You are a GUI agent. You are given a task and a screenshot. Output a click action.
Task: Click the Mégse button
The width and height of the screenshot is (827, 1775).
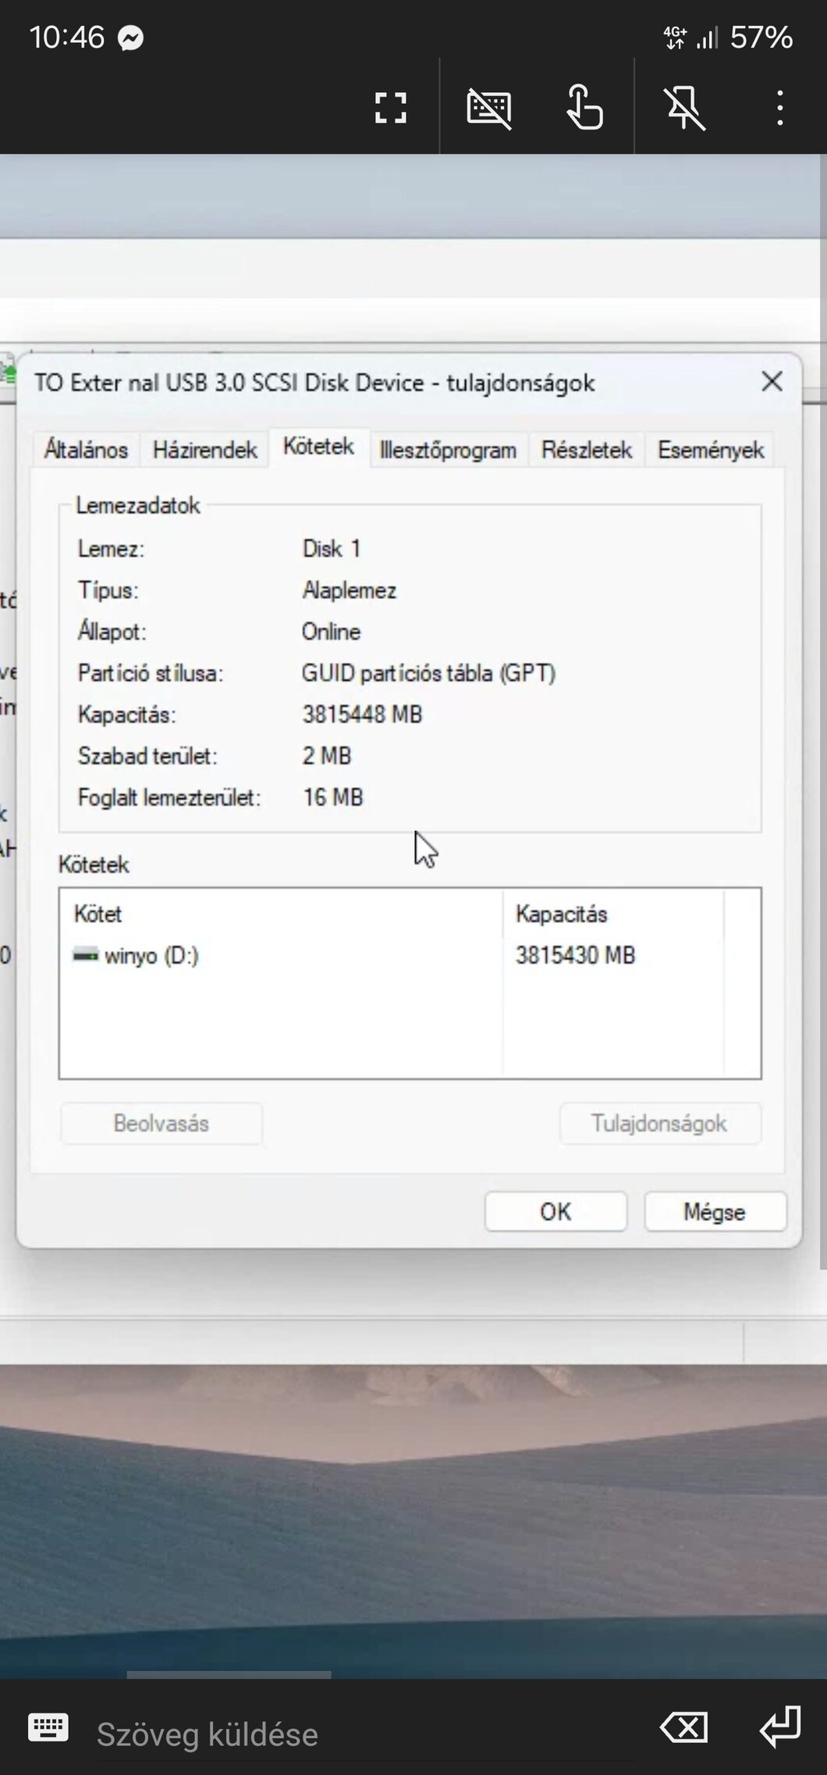pyautogui.click(x=715, y=1211)
